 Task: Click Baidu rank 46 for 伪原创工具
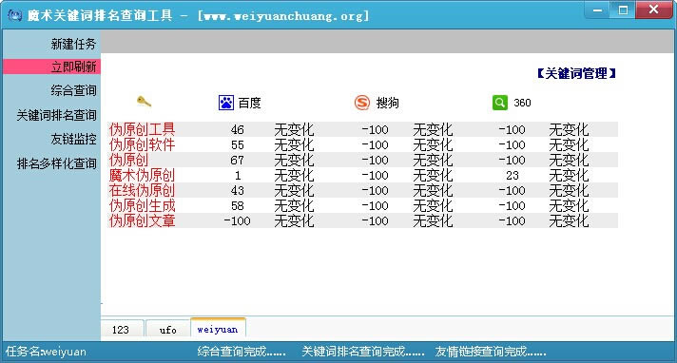[x=237, y=129]
